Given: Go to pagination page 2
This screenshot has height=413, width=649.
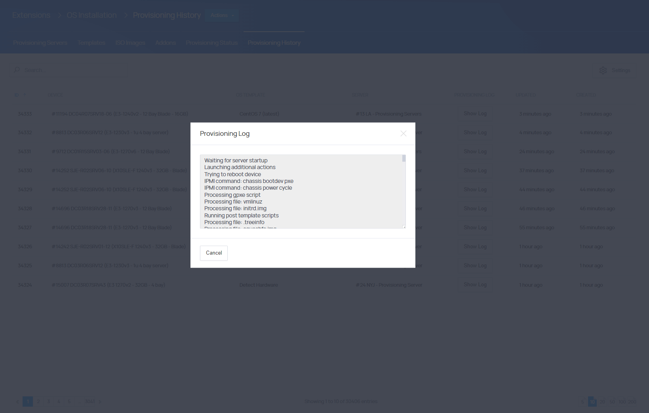Looking at the screenshot, I should click(38, 402).
